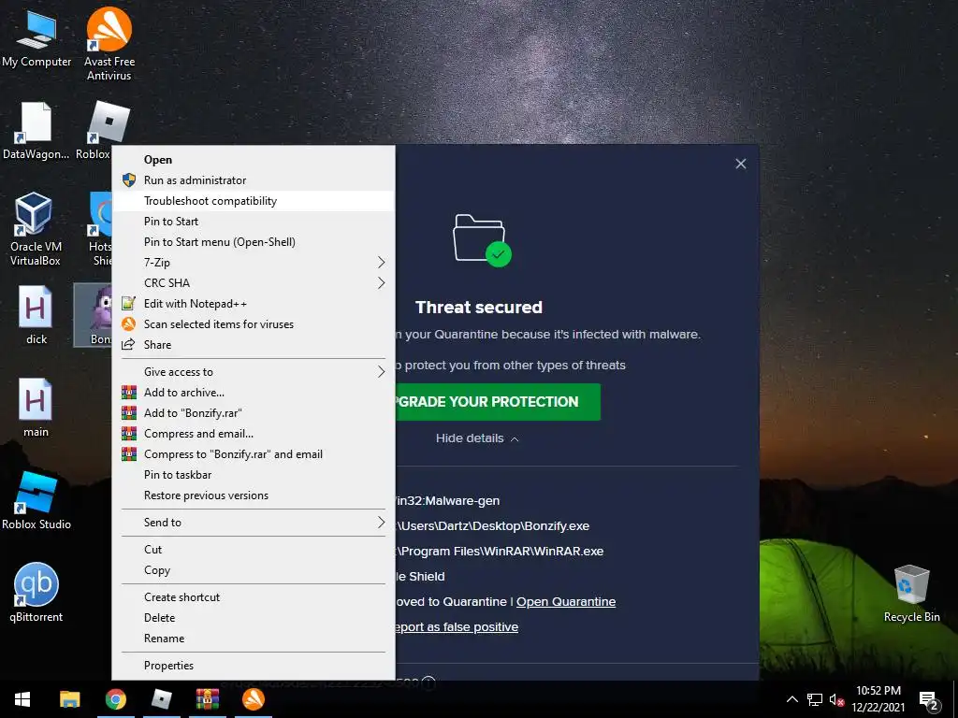The image size is (958, 718).
Task: Open My Computer desktop icon
Action: [36, 37]
